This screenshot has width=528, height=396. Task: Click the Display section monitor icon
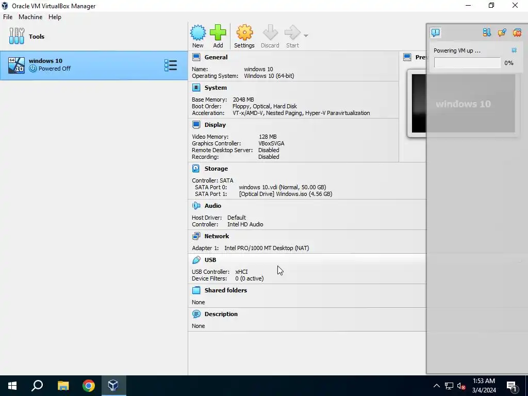point(196,125)
